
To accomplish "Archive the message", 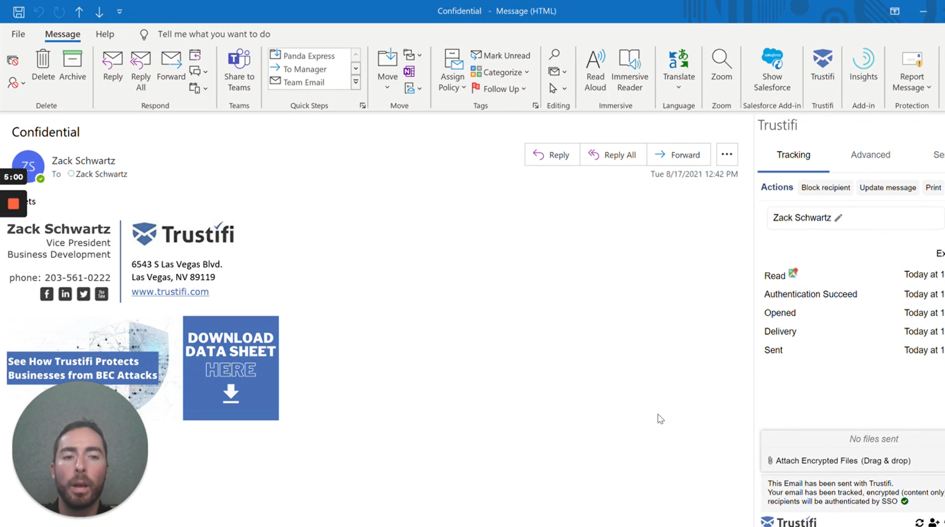I will 73,67.
